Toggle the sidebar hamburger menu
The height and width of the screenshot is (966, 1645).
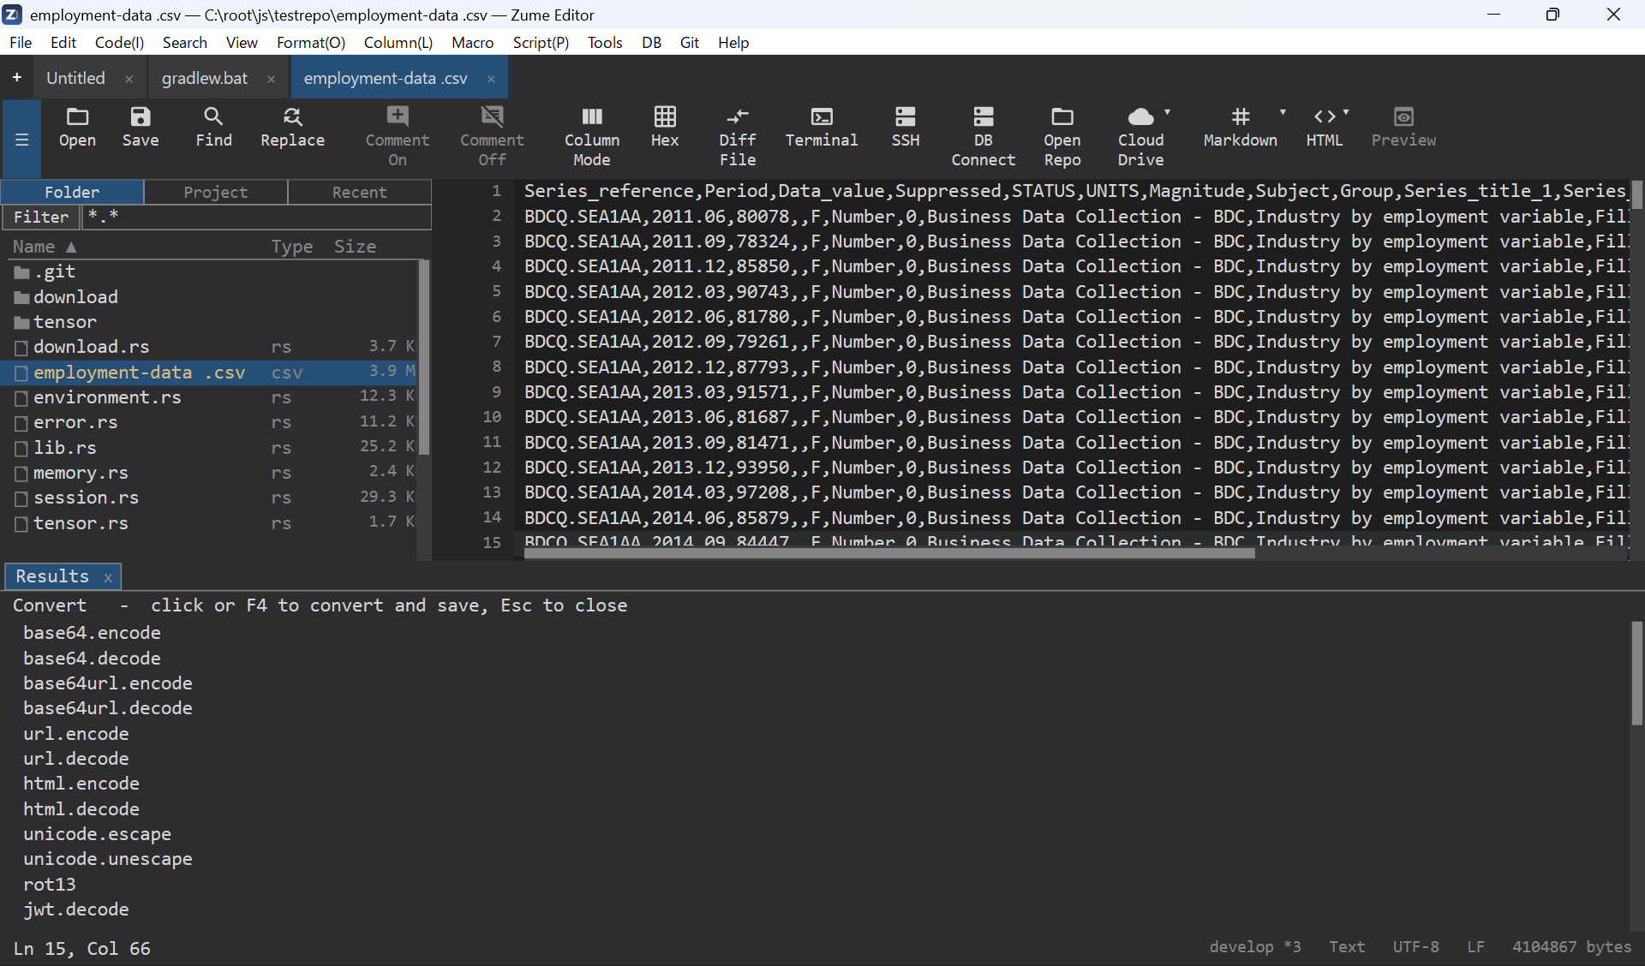tap(22, 140)
